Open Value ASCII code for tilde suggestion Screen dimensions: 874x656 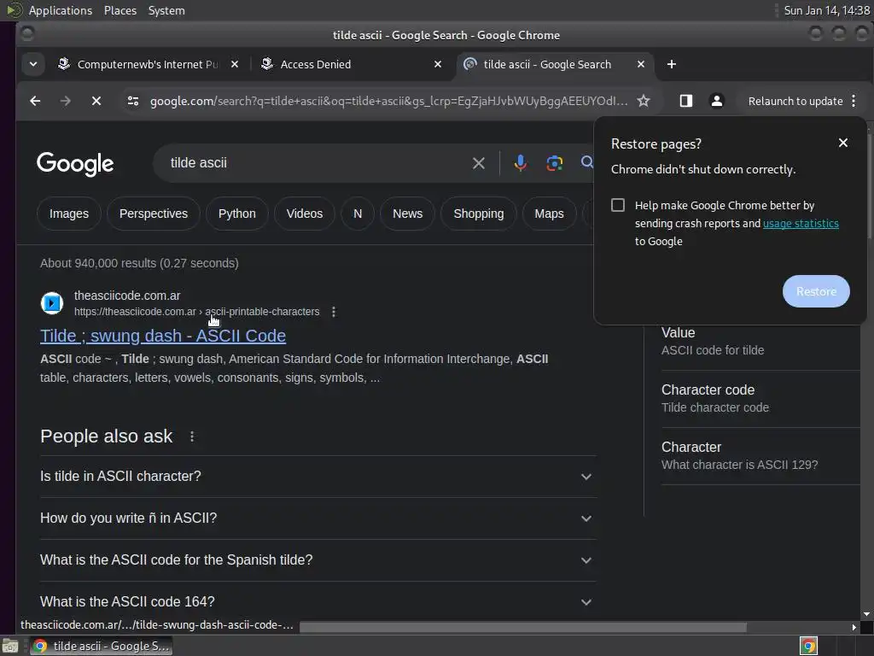pos(760,342)
